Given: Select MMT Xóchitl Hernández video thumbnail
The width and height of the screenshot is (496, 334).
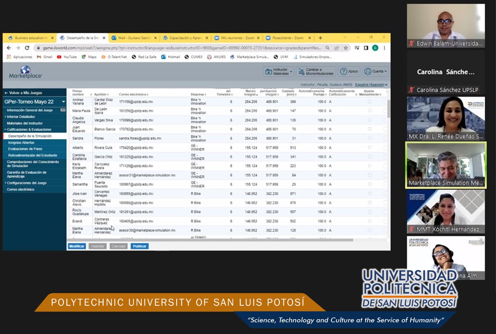Looking at the screenshot, I should click(446, 212).
